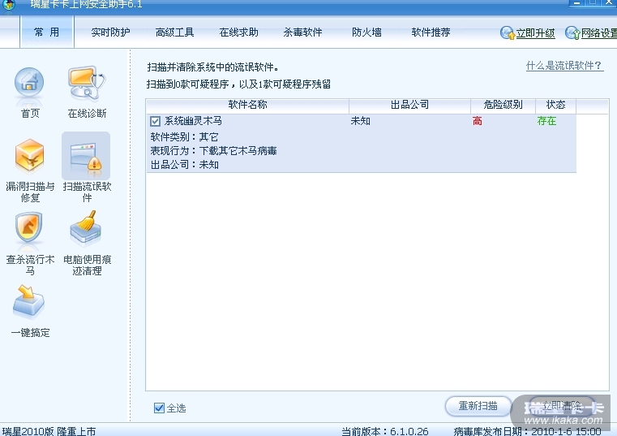
Task: Open the 什么是流氓软件? help link
Action: click(564, 66)
